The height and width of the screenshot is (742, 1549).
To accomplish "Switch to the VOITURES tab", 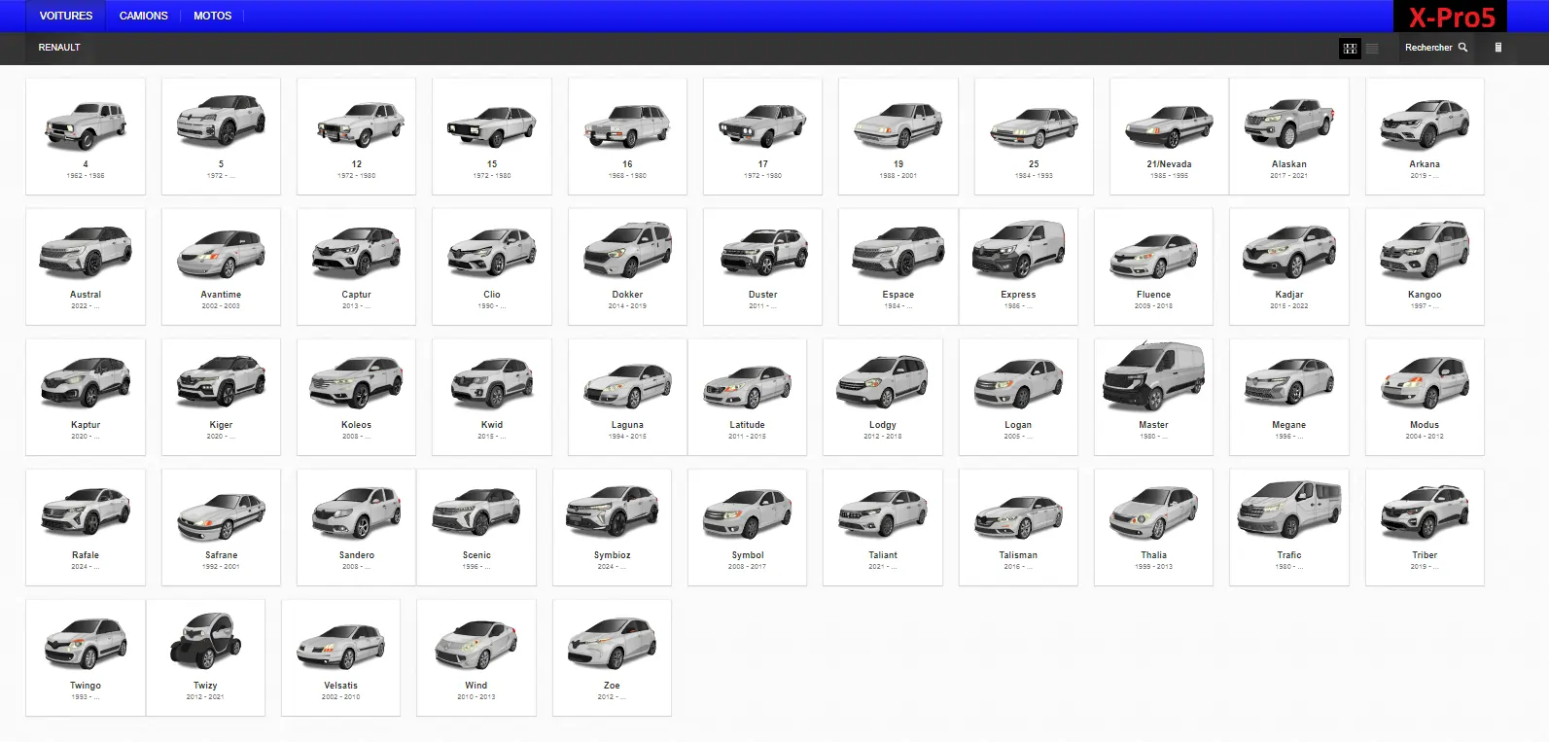I will [66, 16].
